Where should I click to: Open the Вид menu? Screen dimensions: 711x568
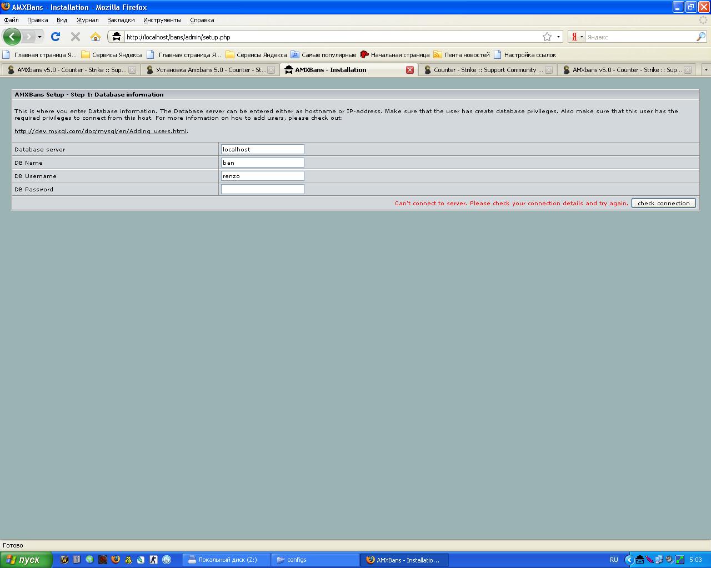pyautogui.click(x=62, y=20)
